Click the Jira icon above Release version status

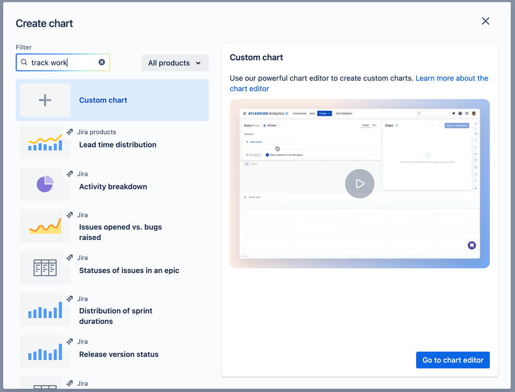(70, 342)
